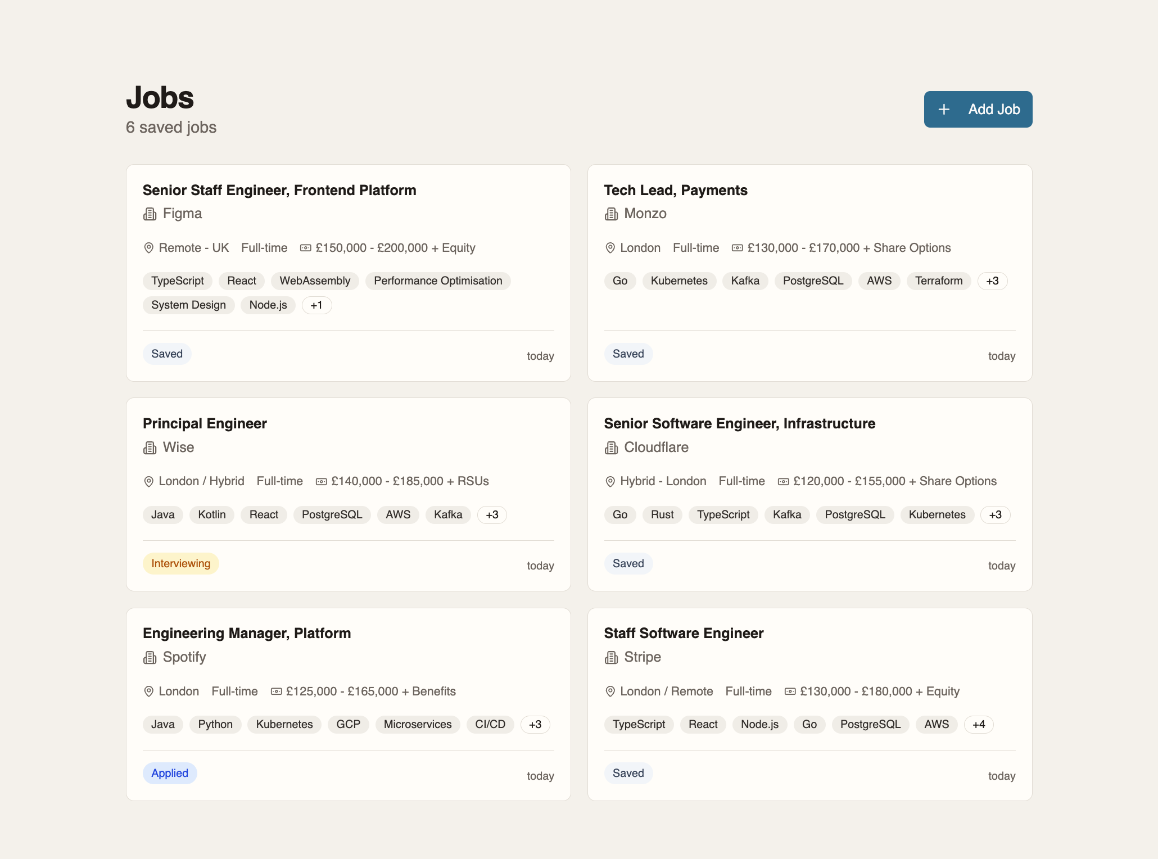This screenshot has width=1158, height=859.
Task: Click the salary icon in the Wise card
Action: point(321,482)
